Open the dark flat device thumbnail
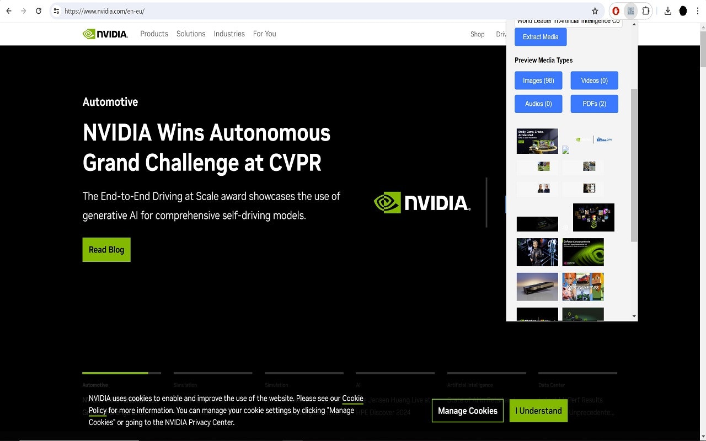The width and height of the screenshot is (706, 441). 537,287
